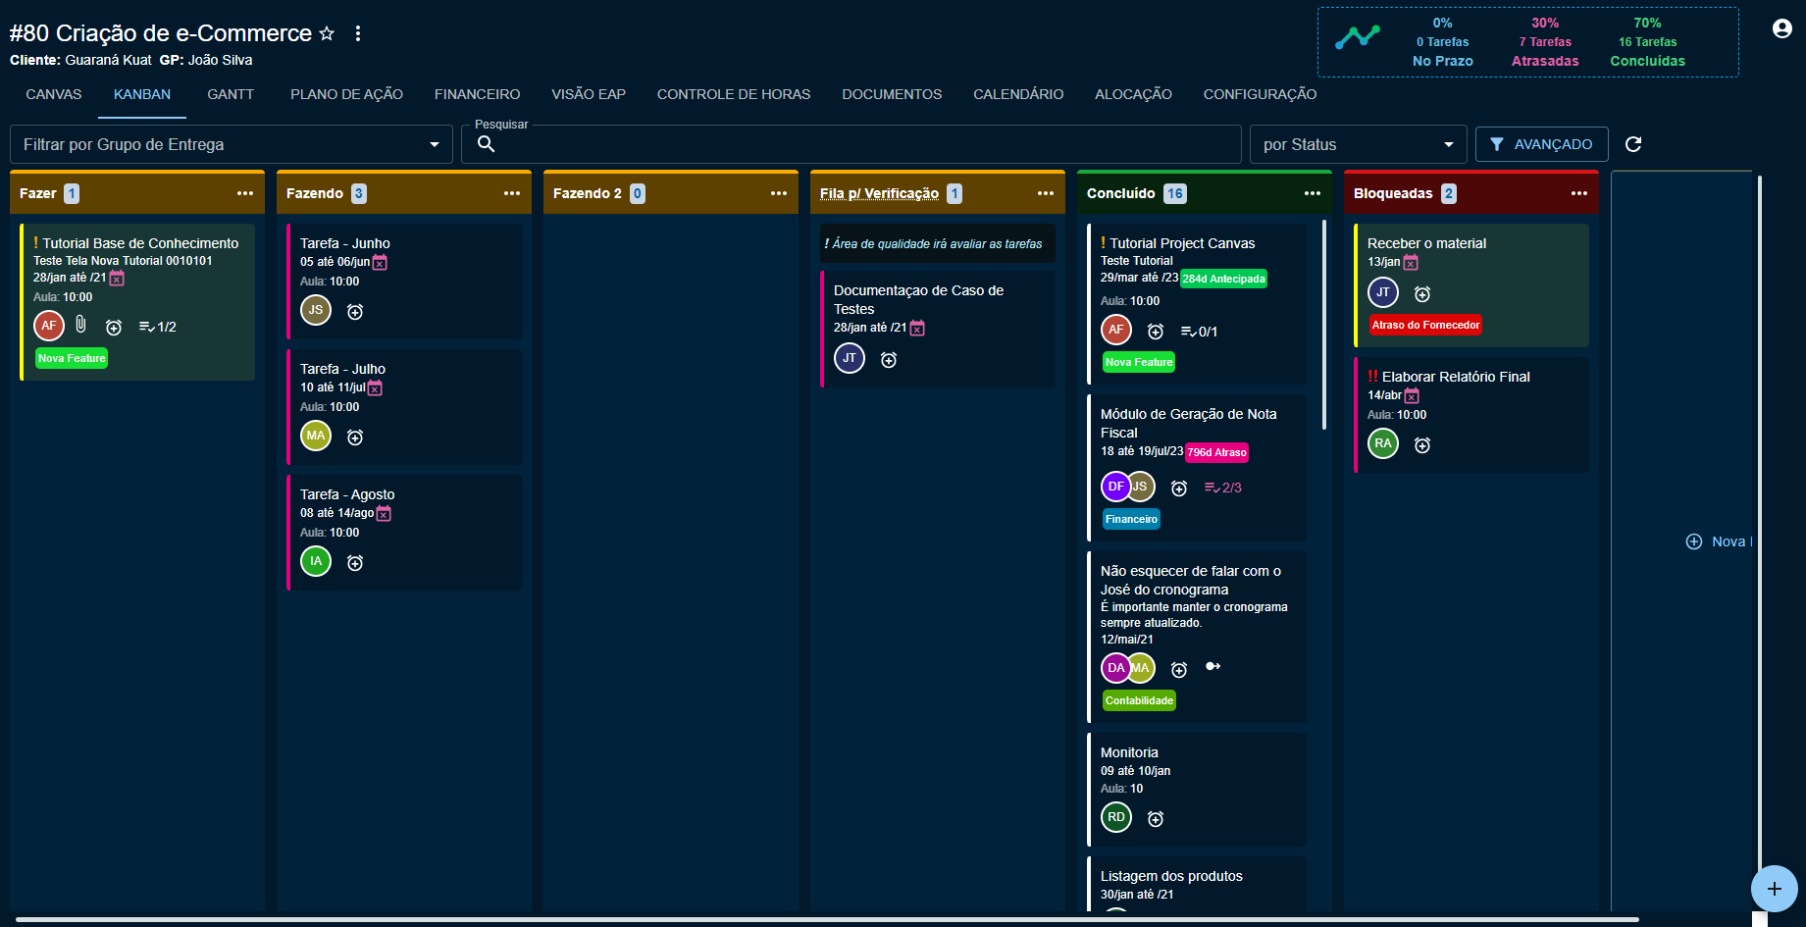Go to the PLANO DE AÇÃO tab
The height and width of the screenshot is (927, 1806).
tap(346, 94)
